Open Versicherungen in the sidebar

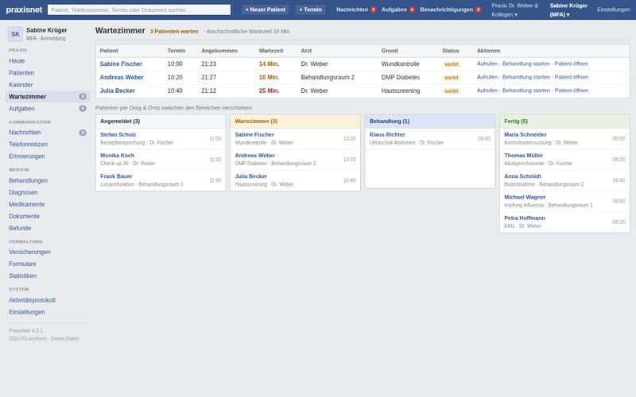coord(47,252)
